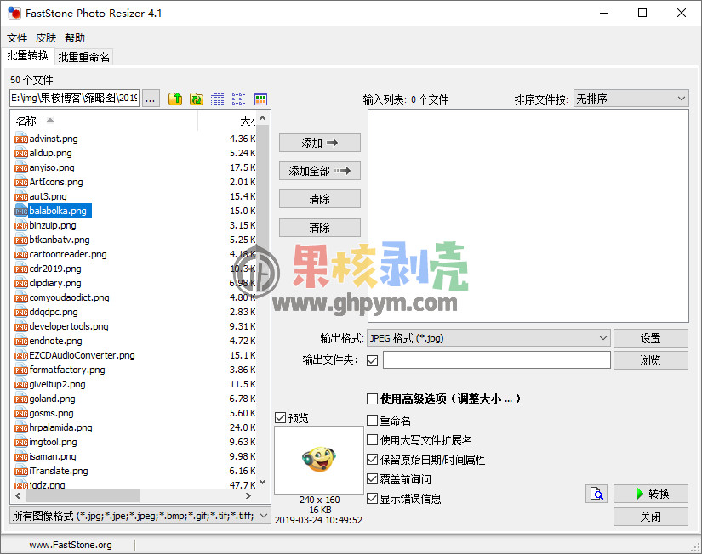Click the PNG icon of ddqdpc.png

21,312
